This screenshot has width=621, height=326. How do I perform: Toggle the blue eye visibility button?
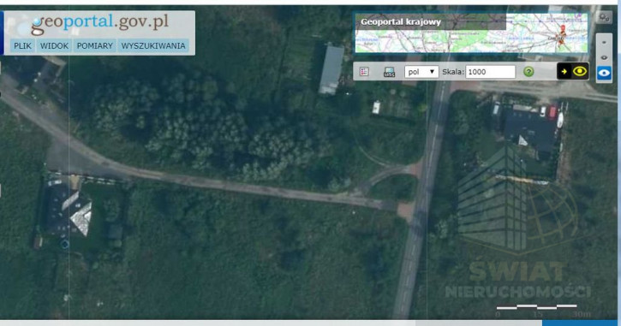[604, 74]
